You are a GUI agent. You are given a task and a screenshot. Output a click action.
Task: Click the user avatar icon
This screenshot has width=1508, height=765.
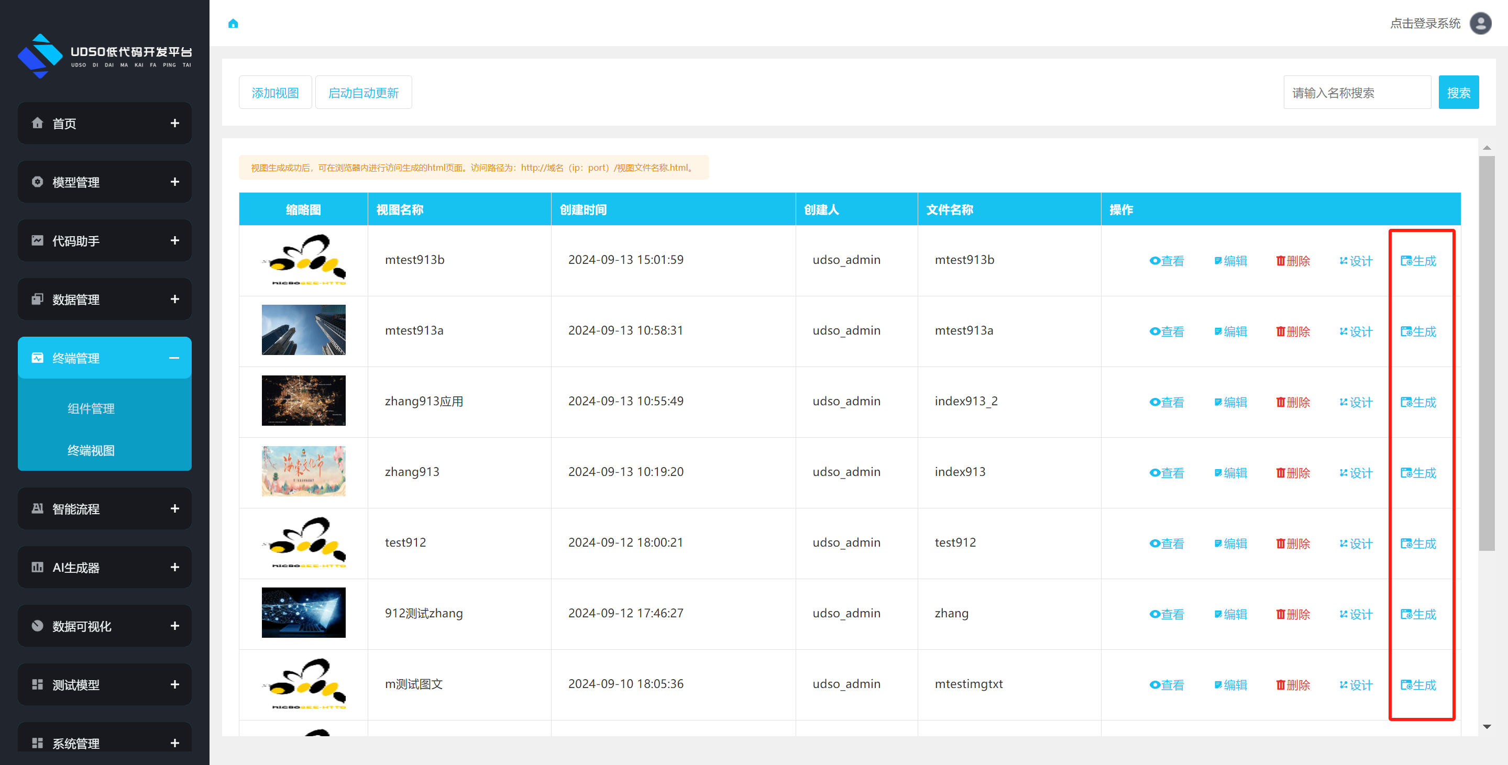click(1480, 24)
